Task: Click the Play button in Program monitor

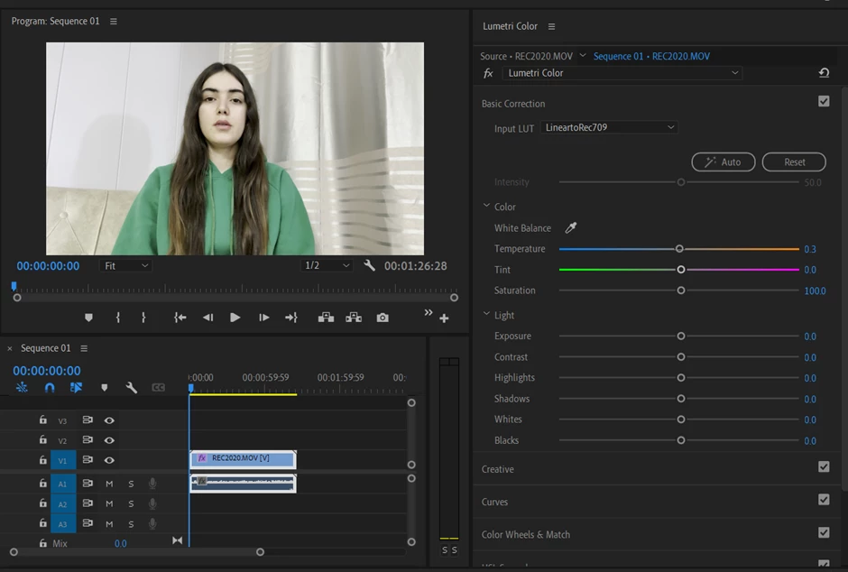Action: 235,318
